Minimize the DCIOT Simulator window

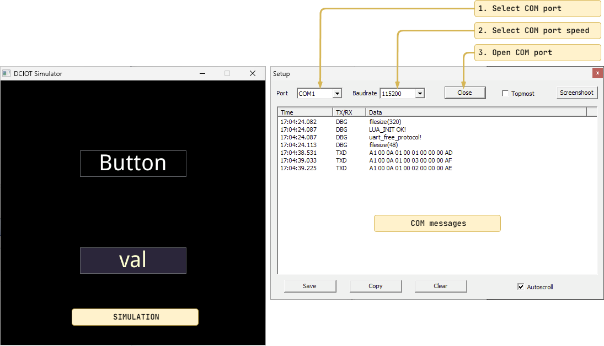point(202,73)
